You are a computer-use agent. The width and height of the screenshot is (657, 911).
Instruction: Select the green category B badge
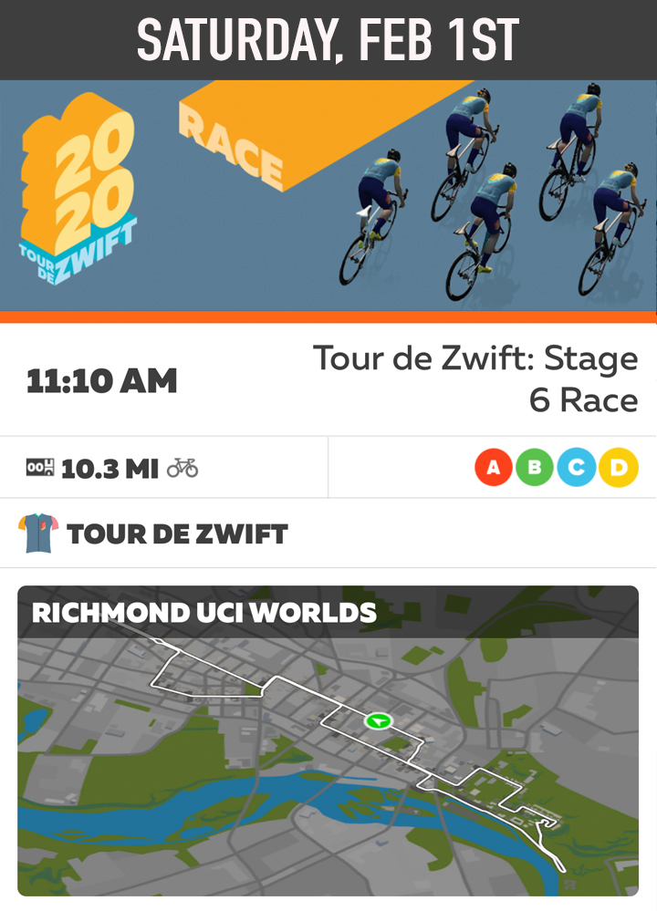coord(535,468)
